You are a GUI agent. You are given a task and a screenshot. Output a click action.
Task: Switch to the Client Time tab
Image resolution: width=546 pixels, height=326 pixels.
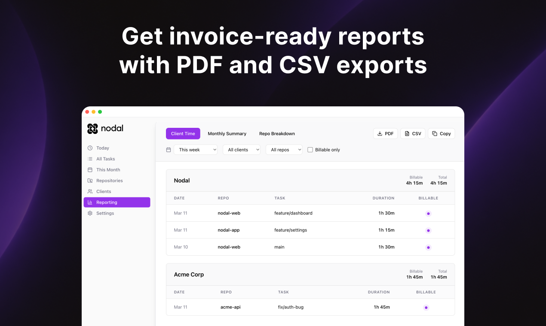tap(183, 134)
